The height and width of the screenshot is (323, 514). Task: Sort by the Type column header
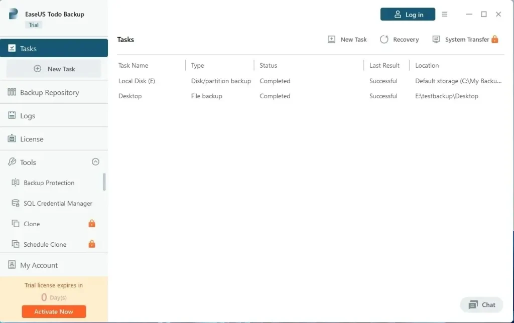[197, 65]
